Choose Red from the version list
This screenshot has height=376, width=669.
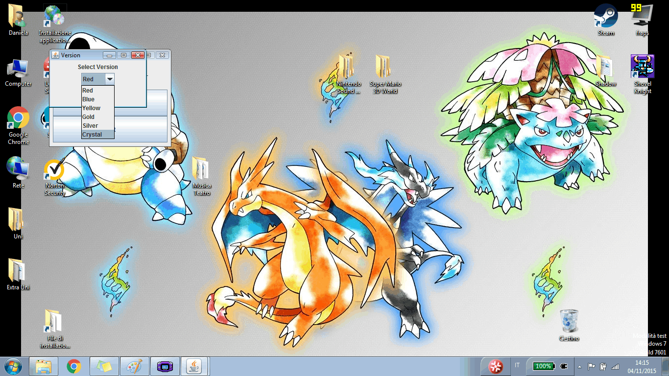tap(98, 91)
